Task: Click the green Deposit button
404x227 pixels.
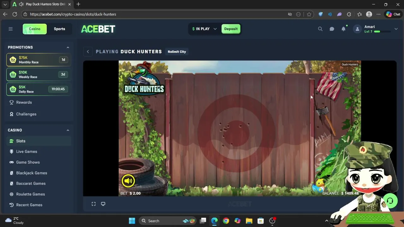Action: click(x=231, y=29)
